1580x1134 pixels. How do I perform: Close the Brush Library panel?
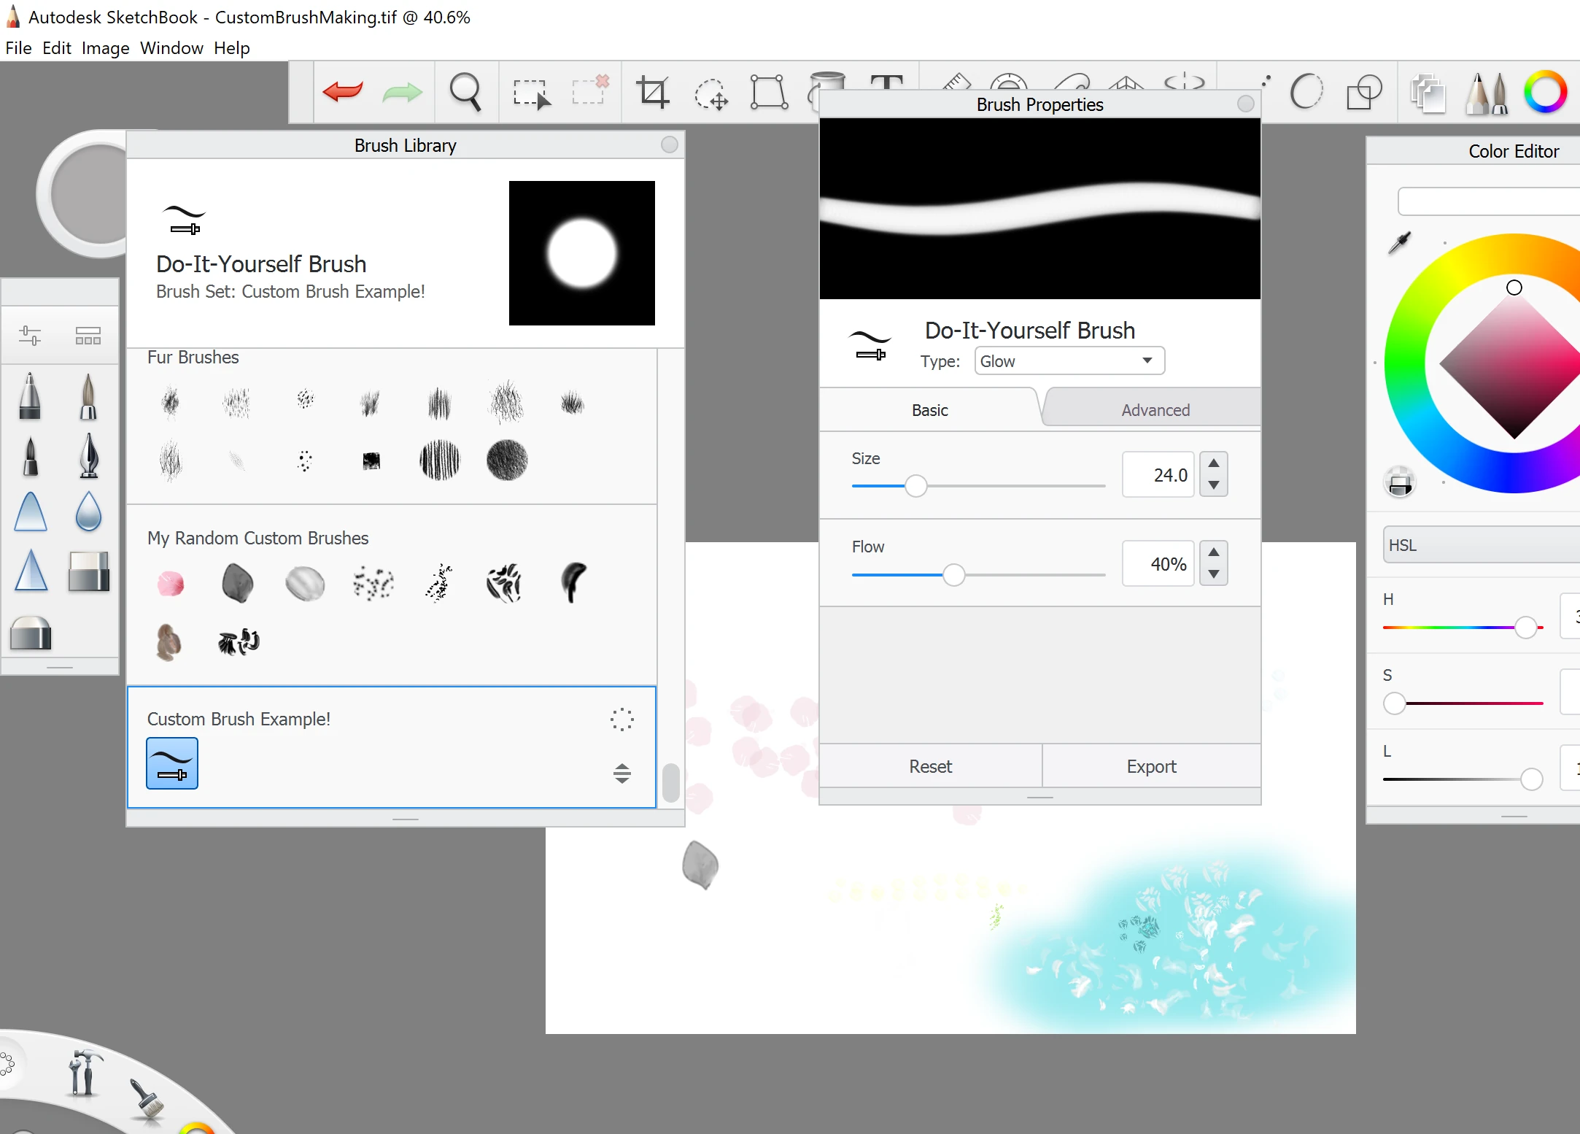click(669, 144)
